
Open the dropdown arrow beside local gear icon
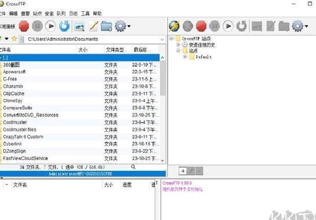[x=129, y=26]
